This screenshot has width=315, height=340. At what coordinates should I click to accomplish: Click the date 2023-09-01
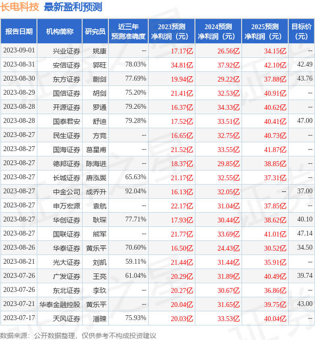pos(19,51)
